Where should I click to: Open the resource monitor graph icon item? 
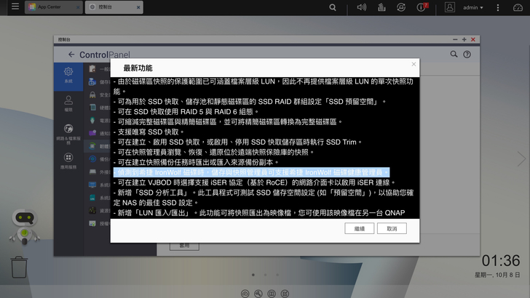point(92,211)
